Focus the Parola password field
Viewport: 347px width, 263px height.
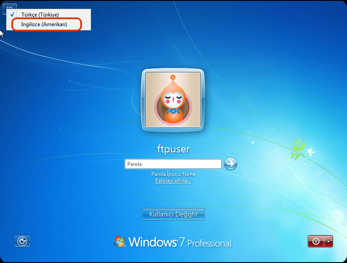tap(173, 164)
